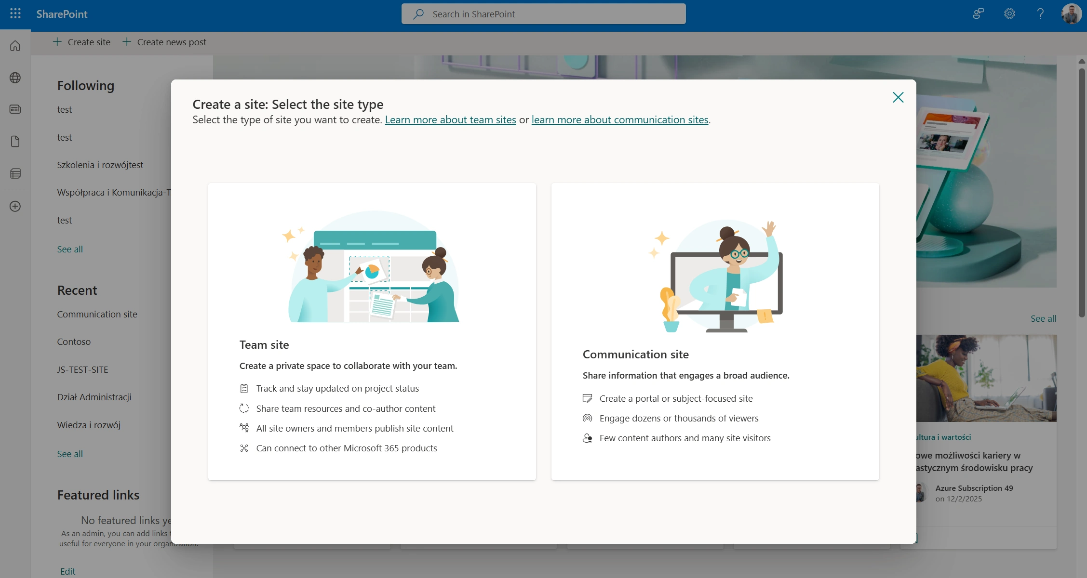The image size is (1087, 578).
Task: Click See all under Following
Action: tap(69, 249)
